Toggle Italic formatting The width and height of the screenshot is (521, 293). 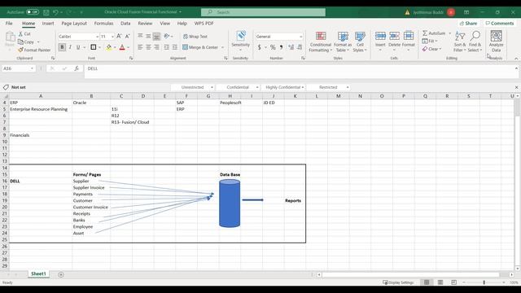[x=70, y=47]
